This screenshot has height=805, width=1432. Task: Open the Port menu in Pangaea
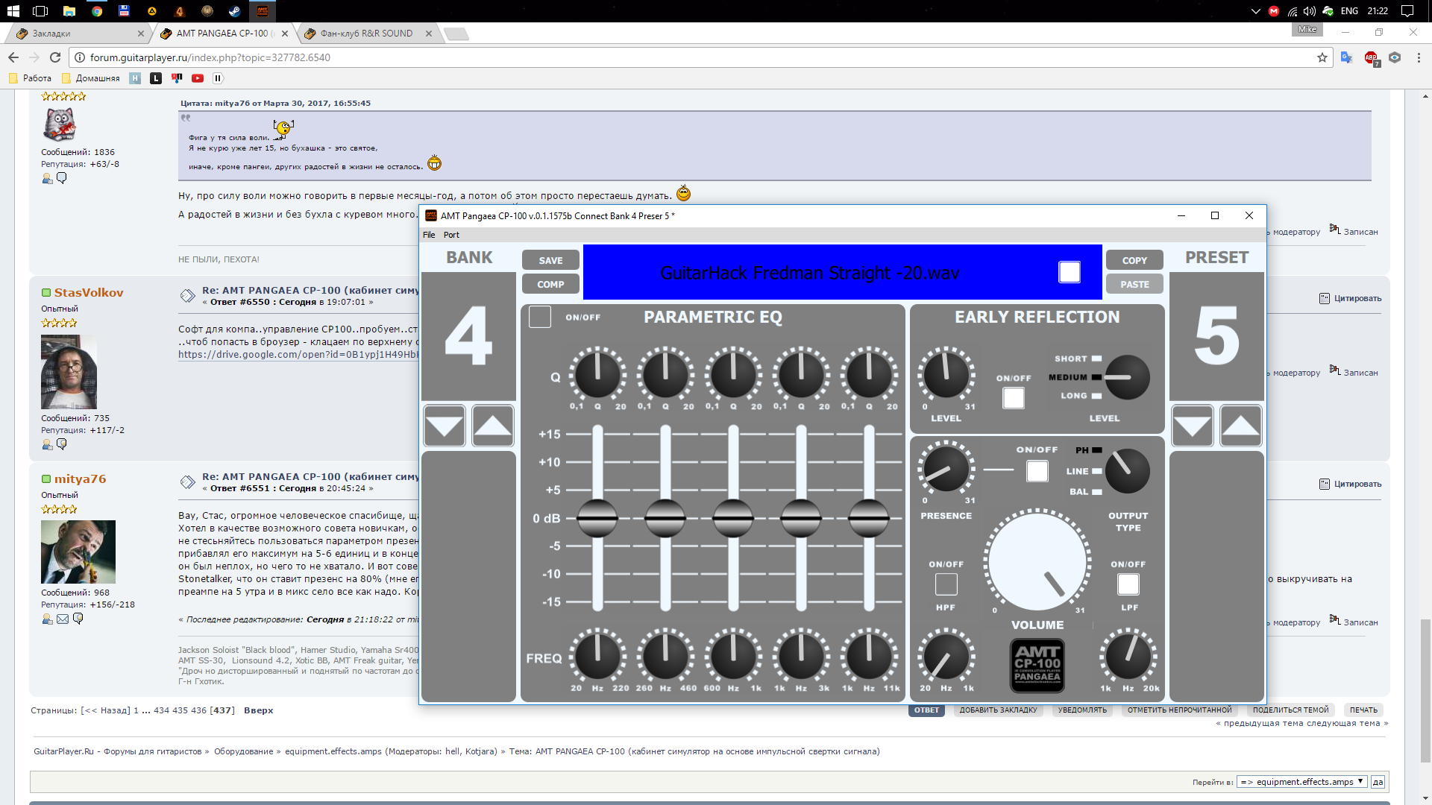[x=451, y=235]
